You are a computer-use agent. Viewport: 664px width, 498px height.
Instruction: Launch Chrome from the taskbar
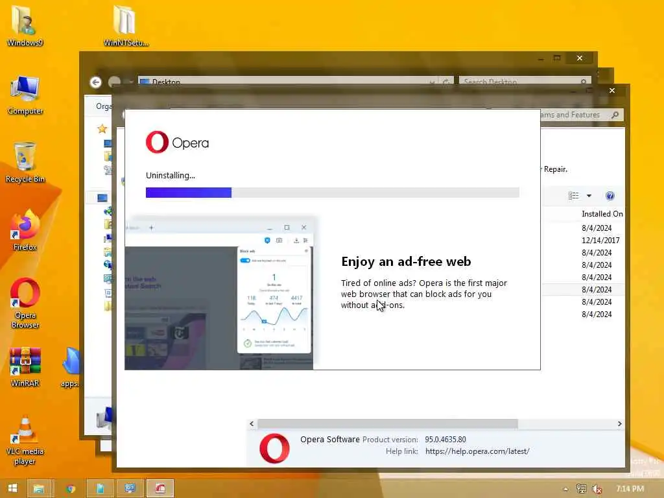pos(70,488)
